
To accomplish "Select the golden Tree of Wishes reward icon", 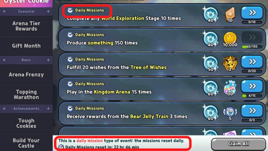I will [230, 63].
